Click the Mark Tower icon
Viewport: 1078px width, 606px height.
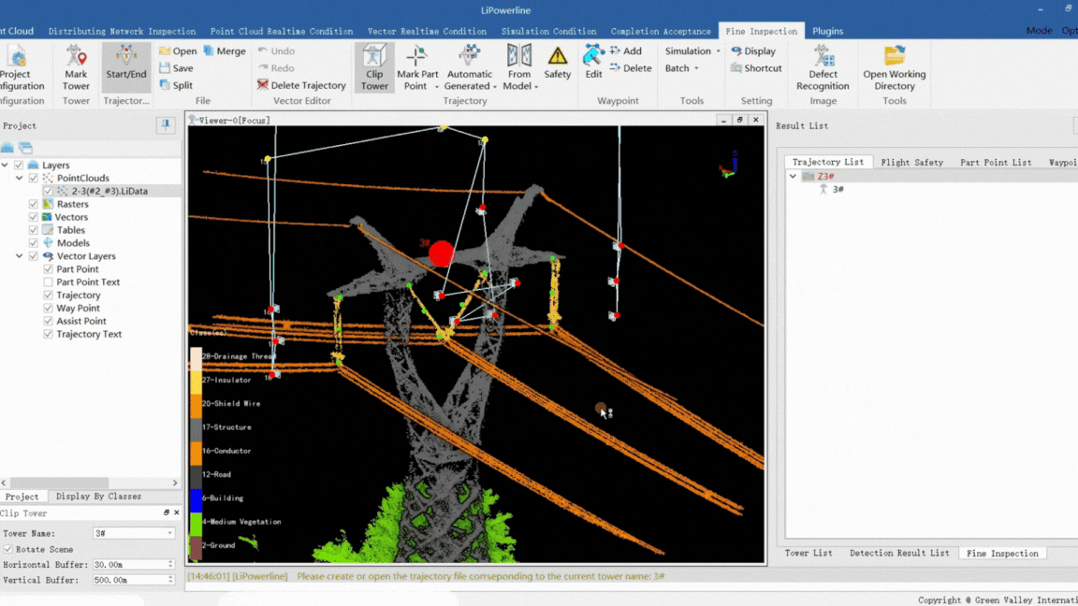76,67
